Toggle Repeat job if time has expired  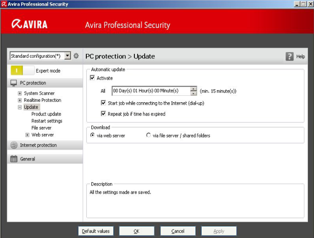[103, 114]
